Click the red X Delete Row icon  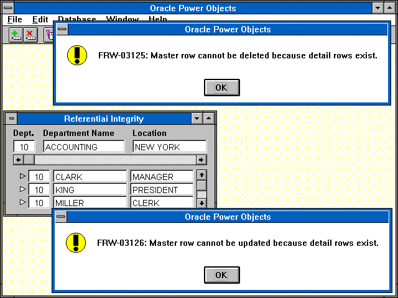30,35
